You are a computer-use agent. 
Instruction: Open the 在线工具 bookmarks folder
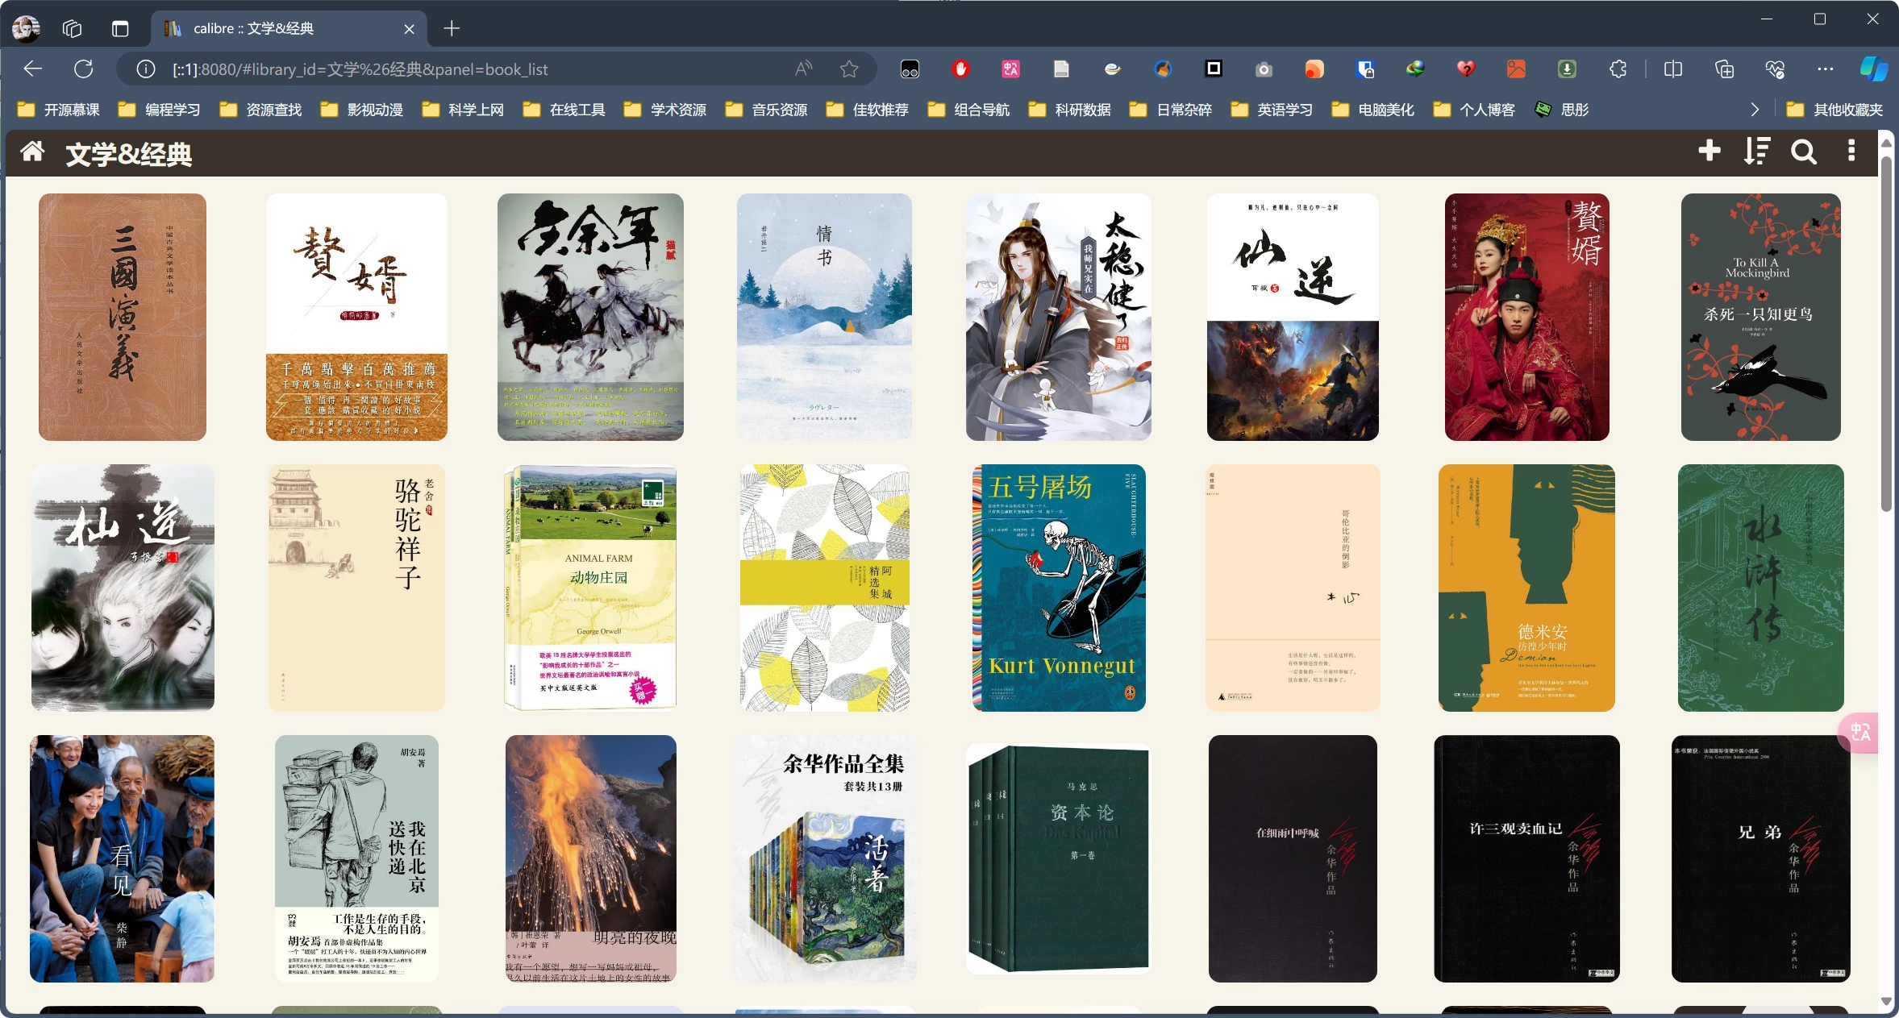(564, 110)
